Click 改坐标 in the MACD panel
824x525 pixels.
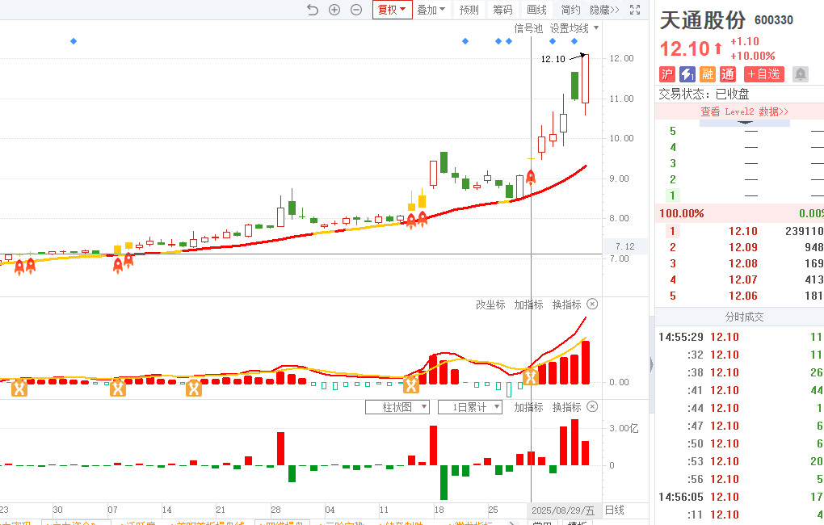coord(490,304)
